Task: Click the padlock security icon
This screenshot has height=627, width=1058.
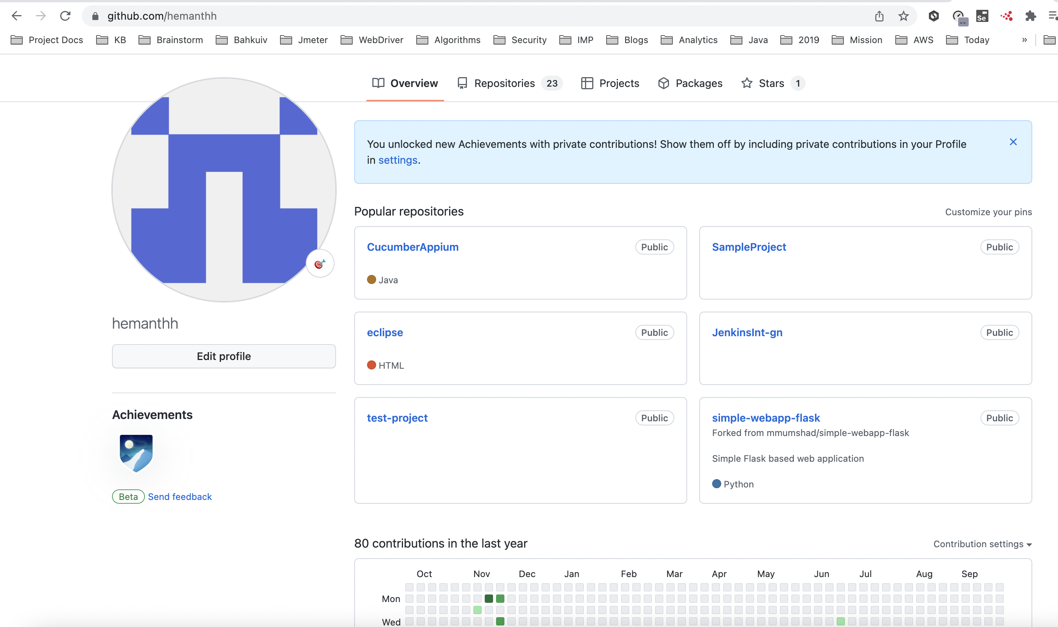Action: [95, 16]
